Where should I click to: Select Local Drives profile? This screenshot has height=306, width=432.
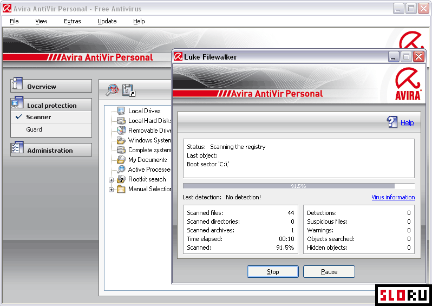click(x=145, y=111)
